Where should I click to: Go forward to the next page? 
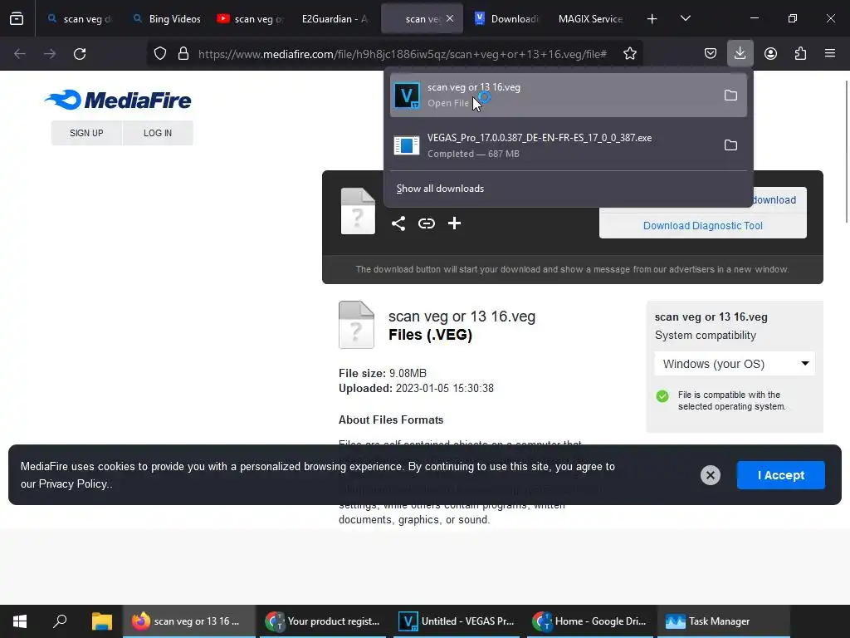(50, 54)
